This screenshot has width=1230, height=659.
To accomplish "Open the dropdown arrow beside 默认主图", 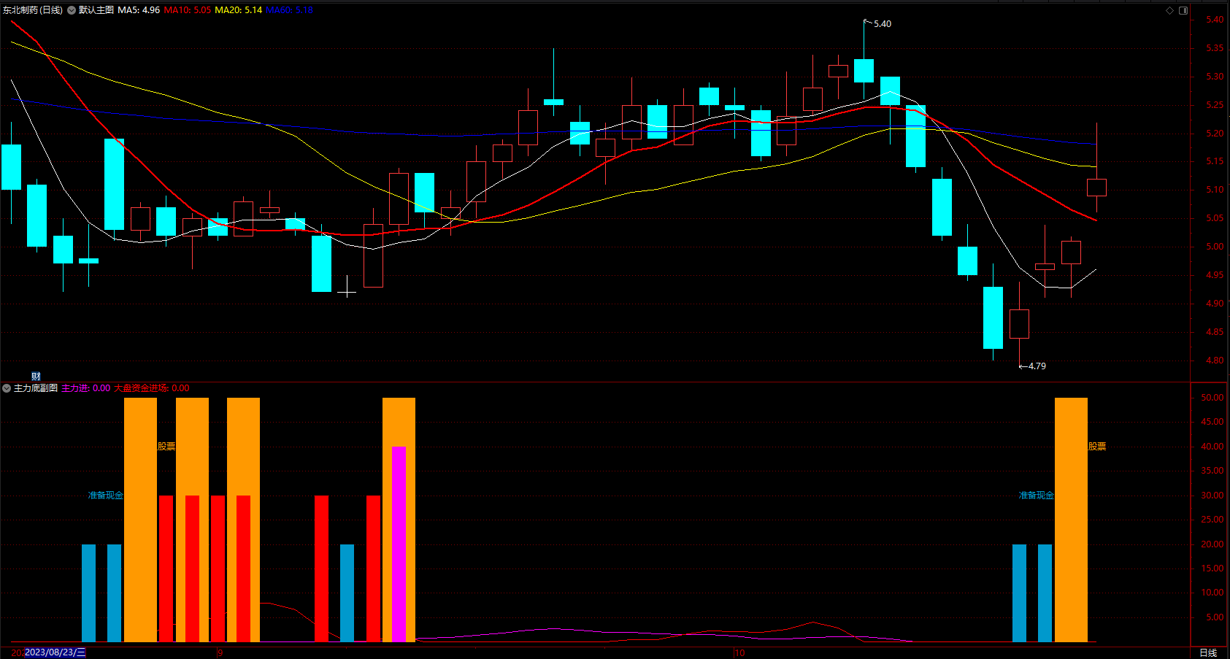I will point(72,10).
